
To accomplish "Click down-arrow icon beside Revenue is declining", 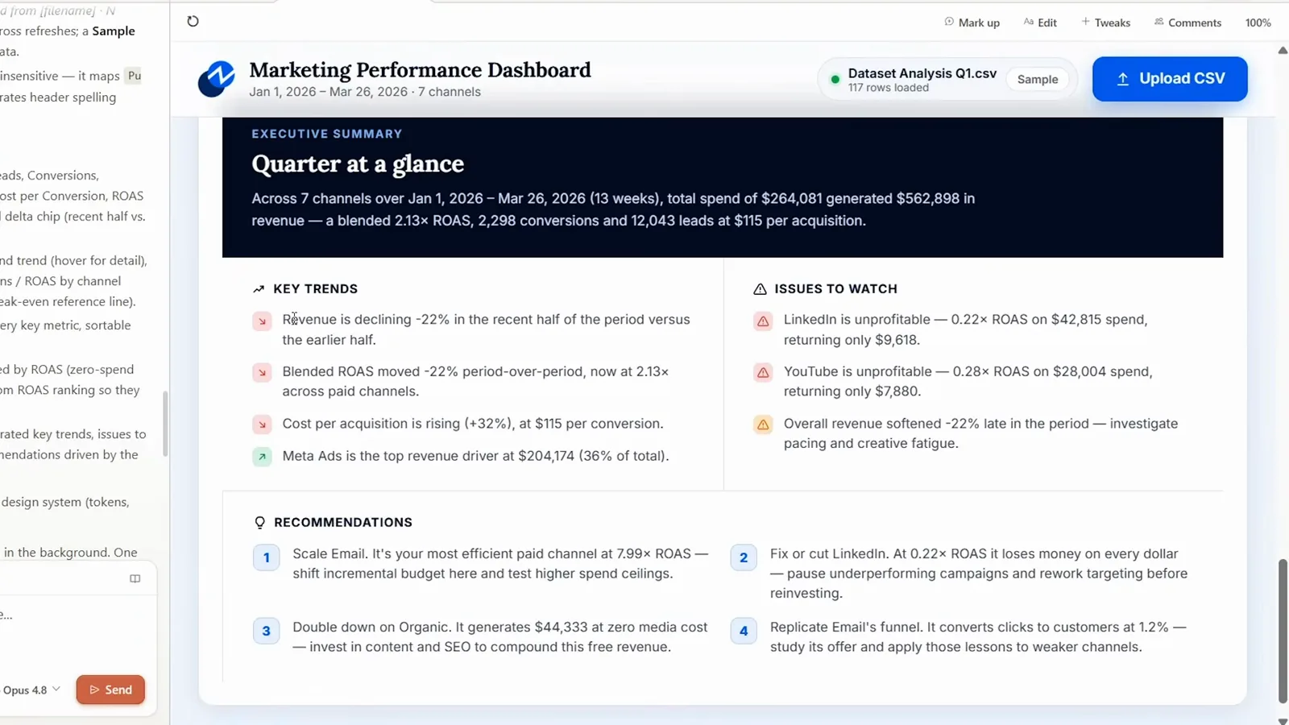I will point(262,321).
